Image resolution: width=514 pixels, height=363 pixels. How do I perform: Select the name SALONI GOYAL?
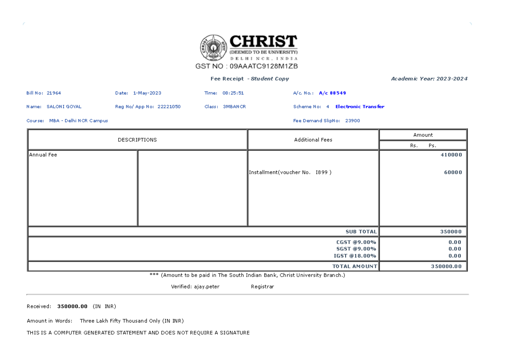[x=64, y=107]
